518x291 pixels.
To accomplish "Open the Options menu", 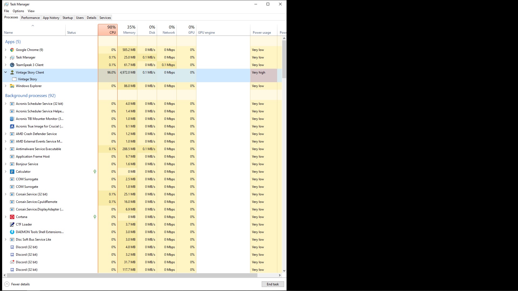I will point(18,11).
